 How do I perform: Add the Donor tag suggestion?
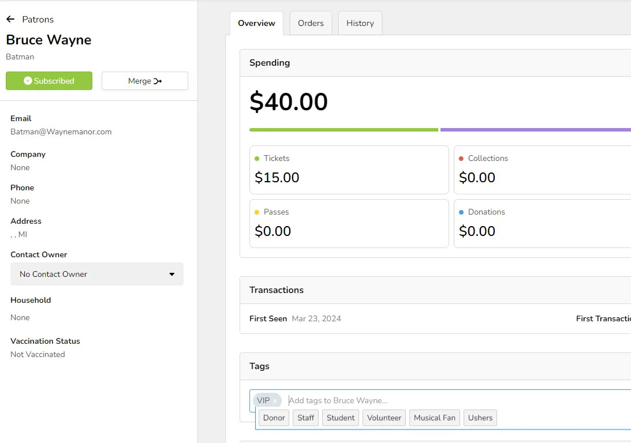tap(274, 418)
